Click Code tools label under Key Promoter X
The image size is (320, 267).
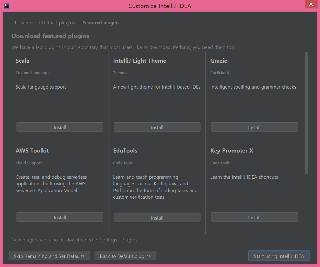tap(220, 163)
